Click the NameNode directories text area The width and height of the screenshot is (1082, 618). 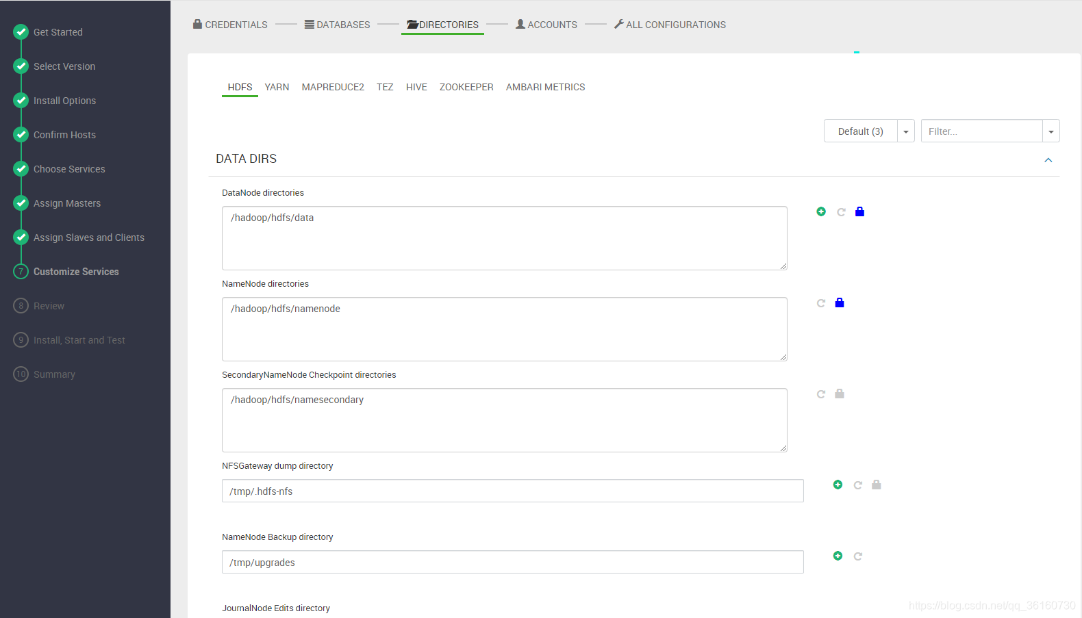pyautogui.click(x=505, y=329)
